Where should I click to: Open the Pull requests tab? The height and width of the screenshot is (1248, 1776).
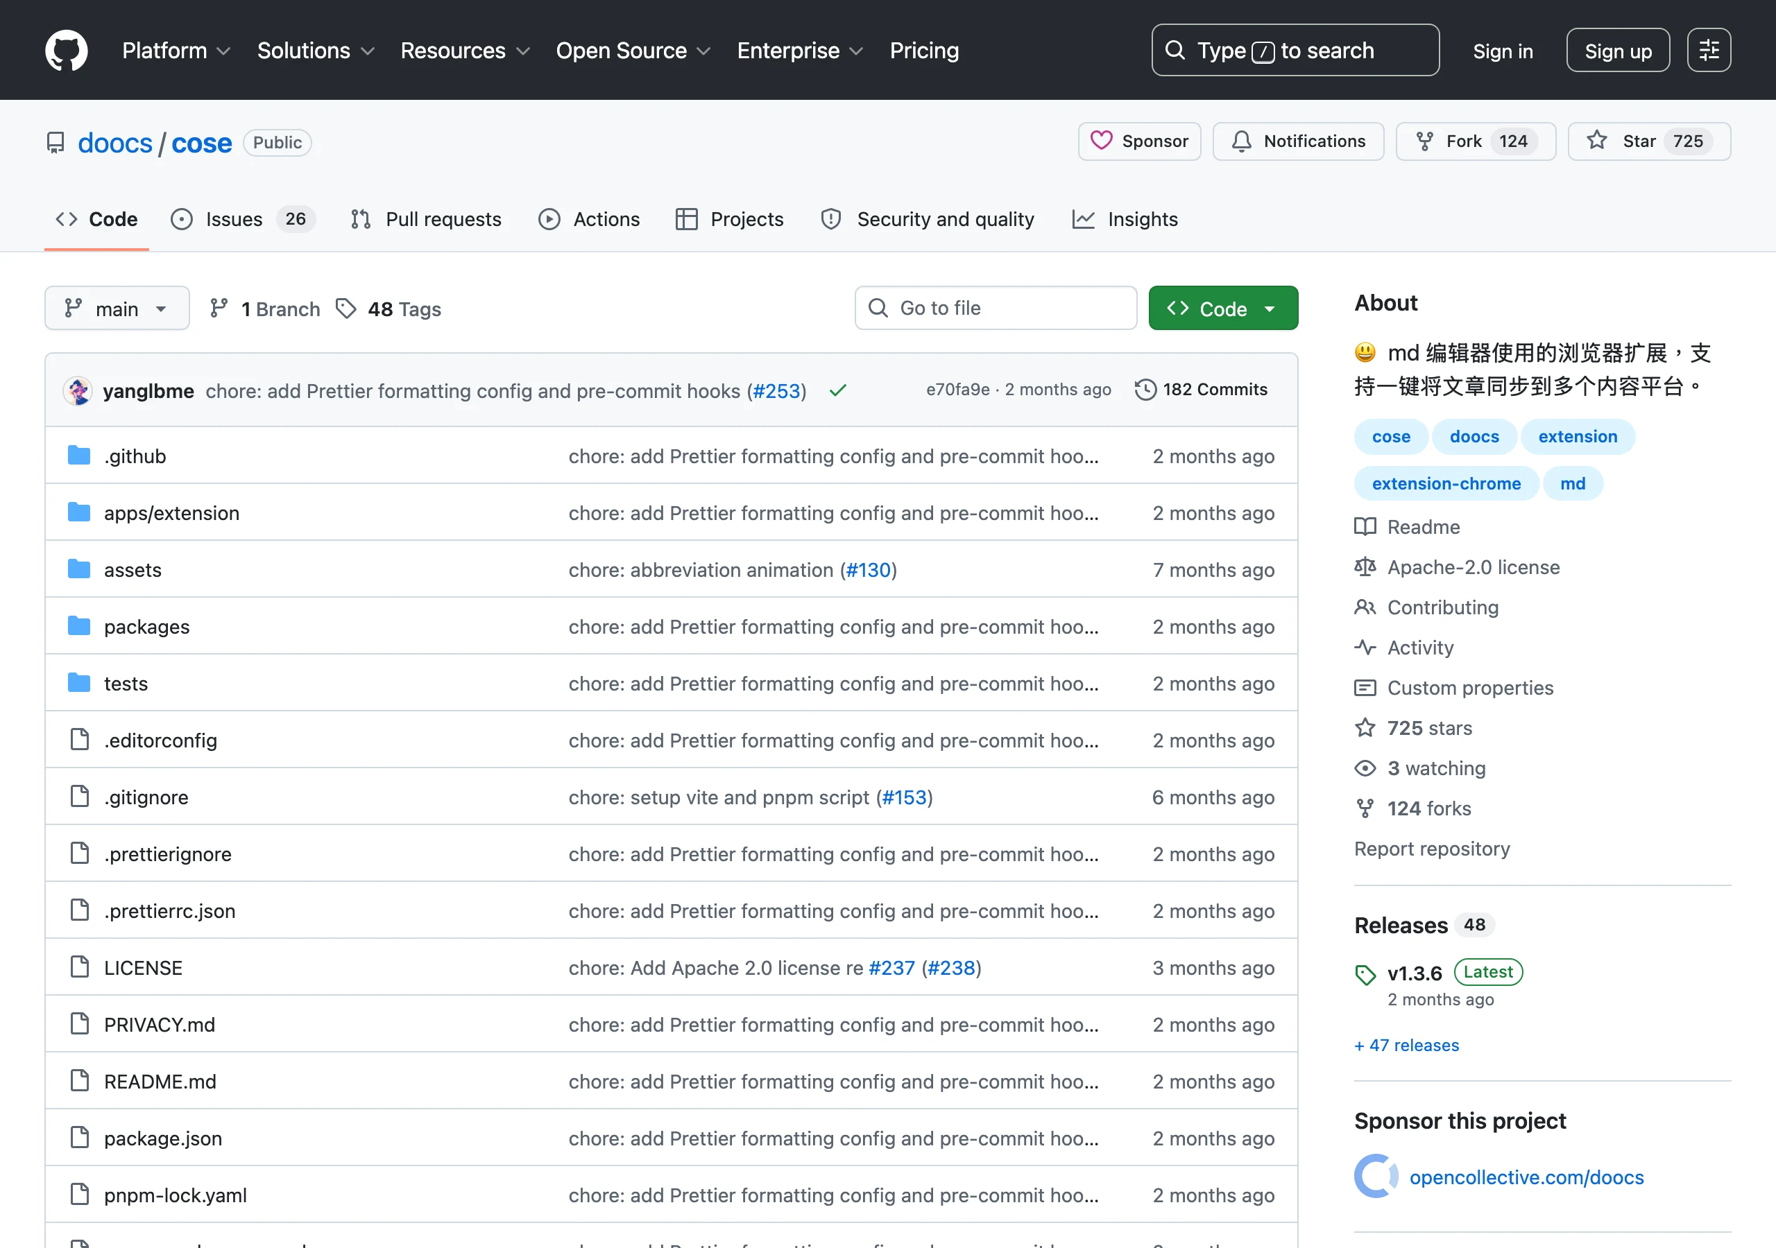pos(425,220)
